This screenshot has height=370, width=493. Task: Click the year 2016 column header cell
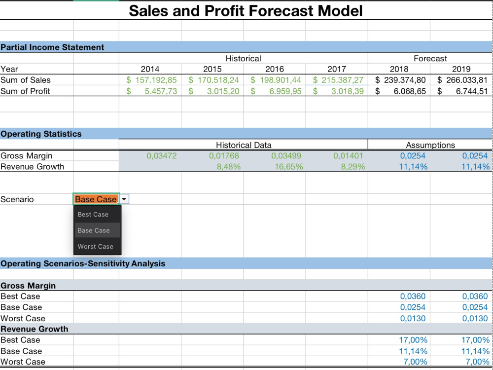click(275, 69)
